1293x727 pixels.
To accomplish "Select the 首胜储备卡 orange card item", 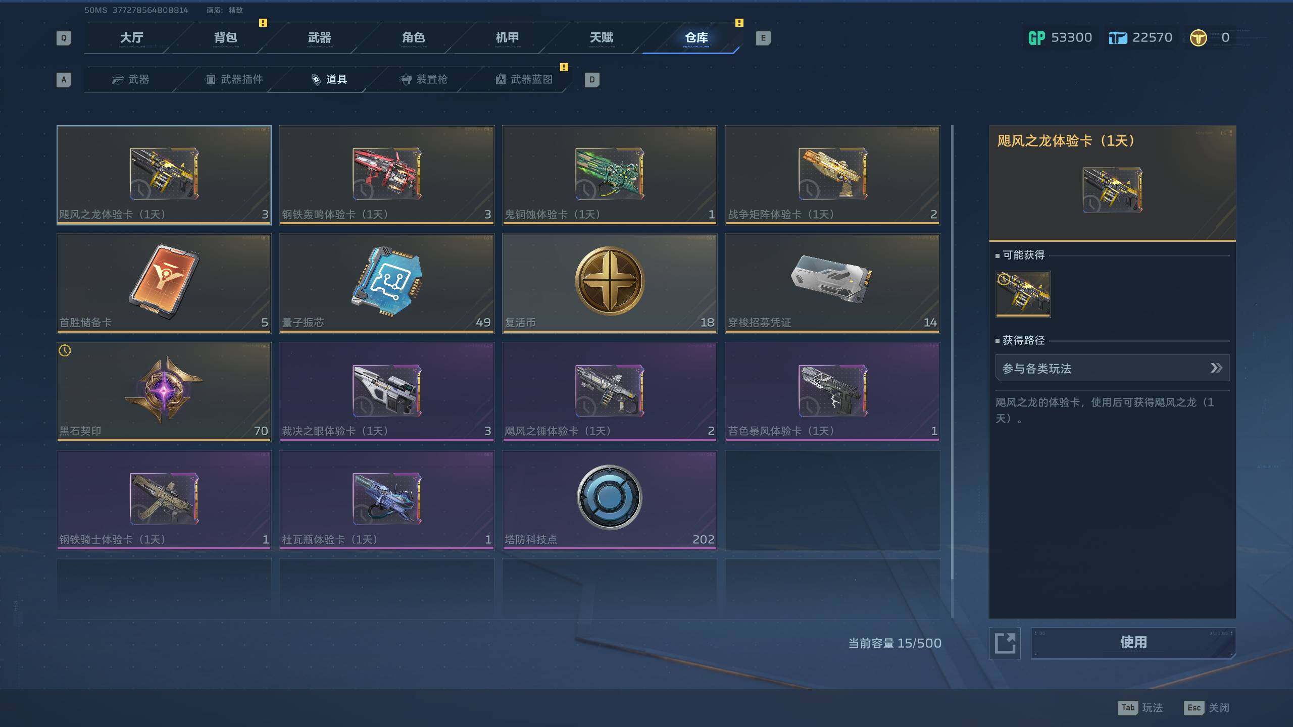I will [x=164, y=283].
